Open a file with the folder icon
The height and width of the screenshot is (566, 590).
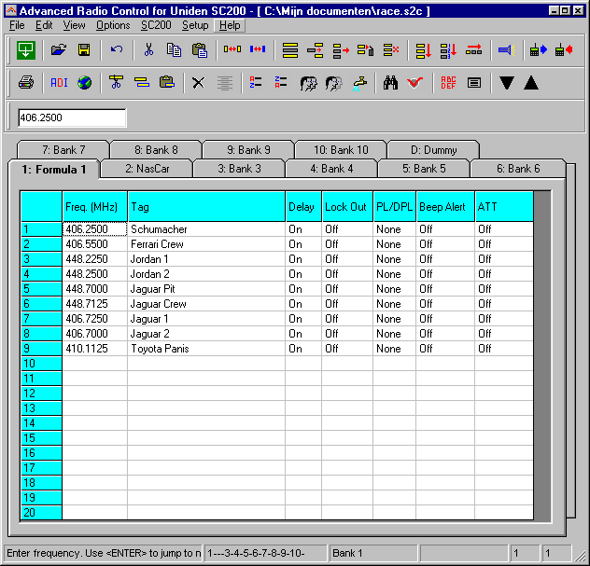point(58,50)
